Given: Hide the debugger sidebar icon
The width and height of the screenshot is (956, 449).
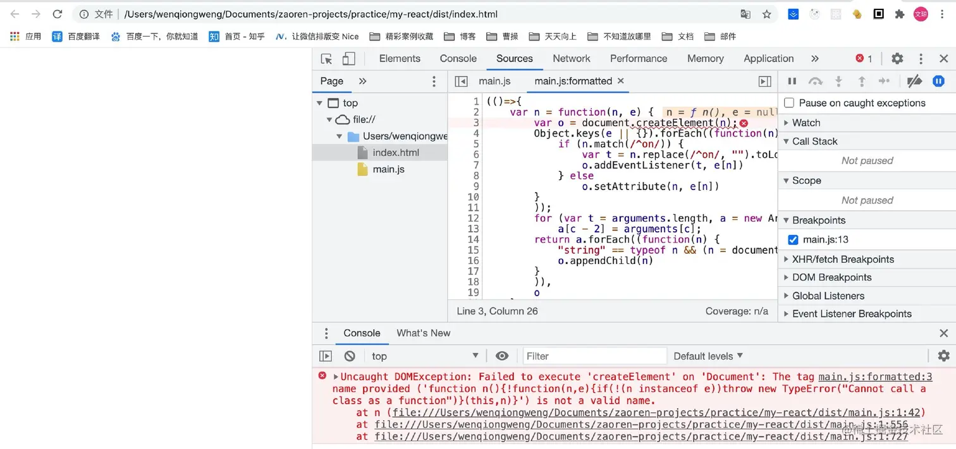Looking at the screenshot, I should tap(764, 81).
